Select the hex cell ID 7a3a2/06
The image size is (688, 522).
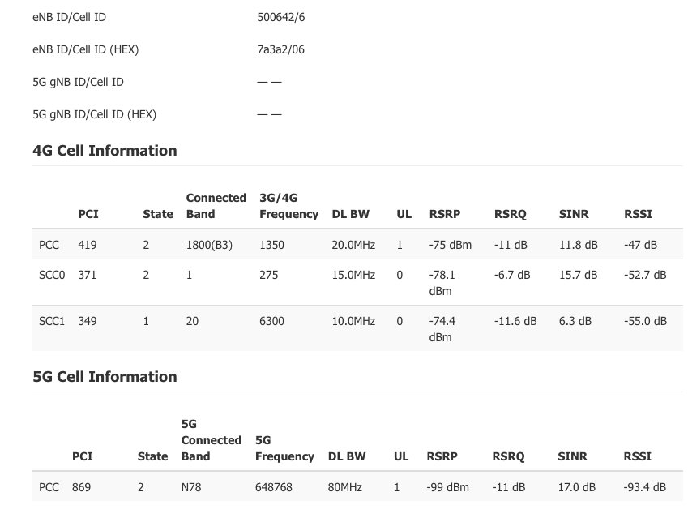click(280, 49)
